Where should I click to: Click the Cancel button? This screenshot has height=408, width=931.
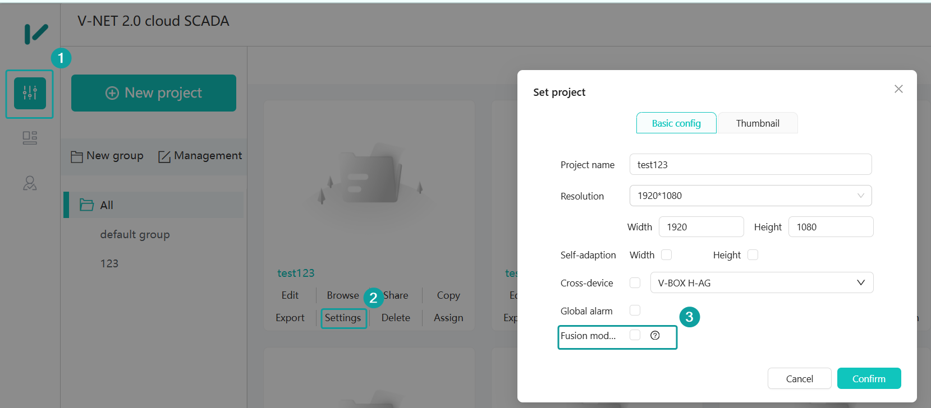799,378
